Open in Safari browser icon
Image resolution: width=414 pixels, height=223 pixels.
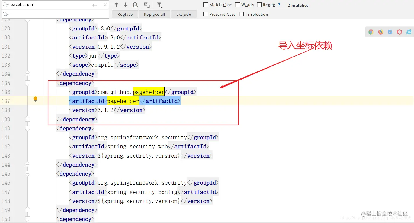coord(390,32)
